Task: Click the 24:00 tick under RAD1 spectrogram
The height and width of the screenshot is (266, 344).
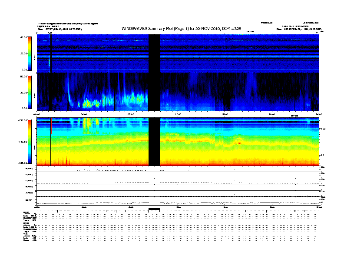Action: click(x=319, y=114)
